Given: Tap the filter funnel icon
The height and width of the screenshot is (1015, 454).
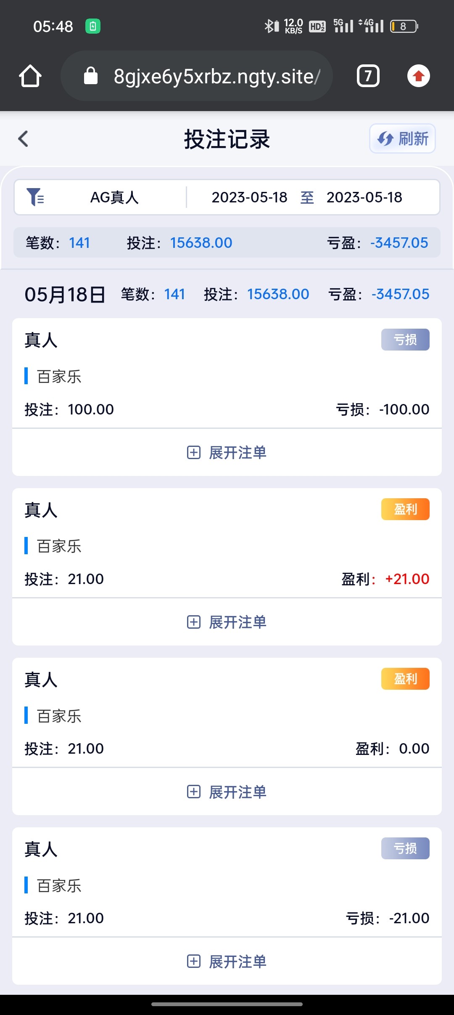Looking at the screenshot, I should [x=35, y=197].
